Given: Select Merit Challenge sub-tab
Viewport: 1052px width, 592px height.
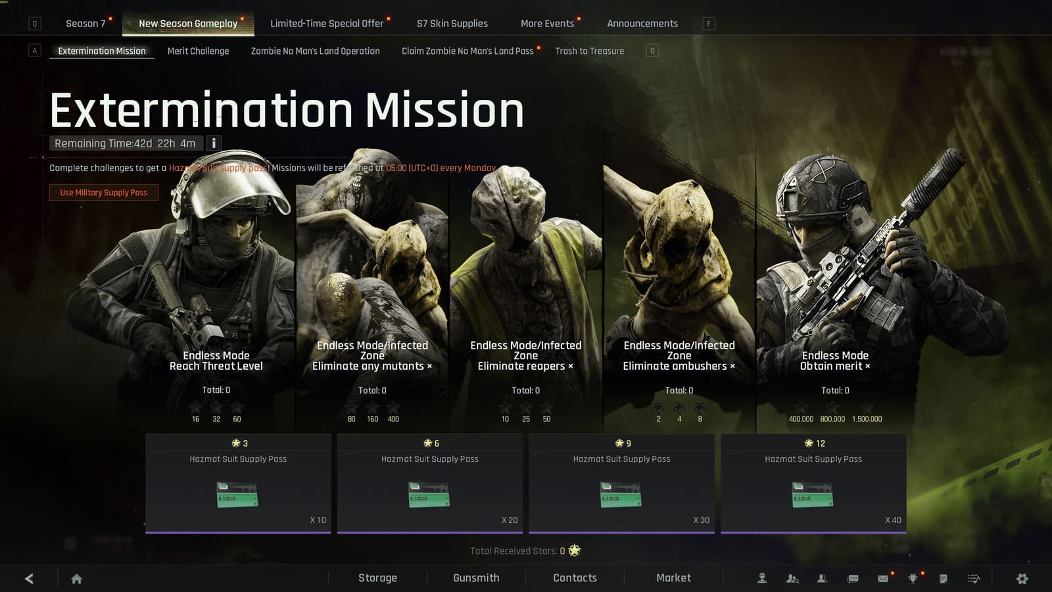Looking at the screenshot, I should [x=198, y=51].
